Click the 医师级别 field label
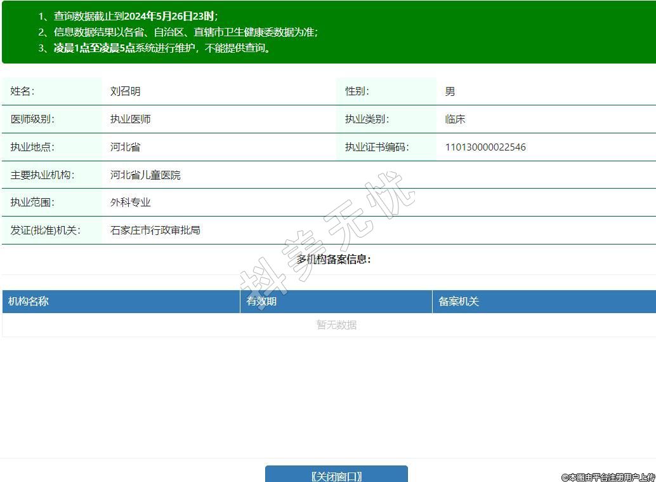Image resolution: width=656 pixels, height=482 pixels. 32,119
